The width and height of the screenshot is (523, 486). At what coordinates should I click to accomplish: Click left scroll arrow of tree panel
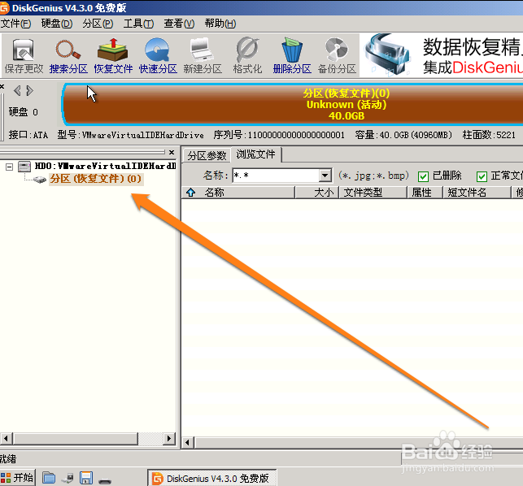[x=6, y=438]
